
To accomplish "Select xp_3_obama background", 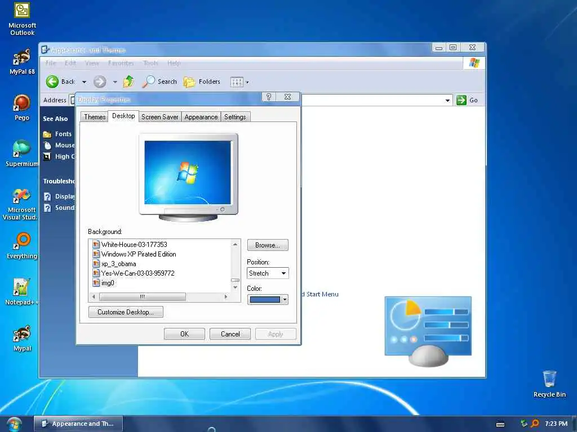I will point(114,264).
